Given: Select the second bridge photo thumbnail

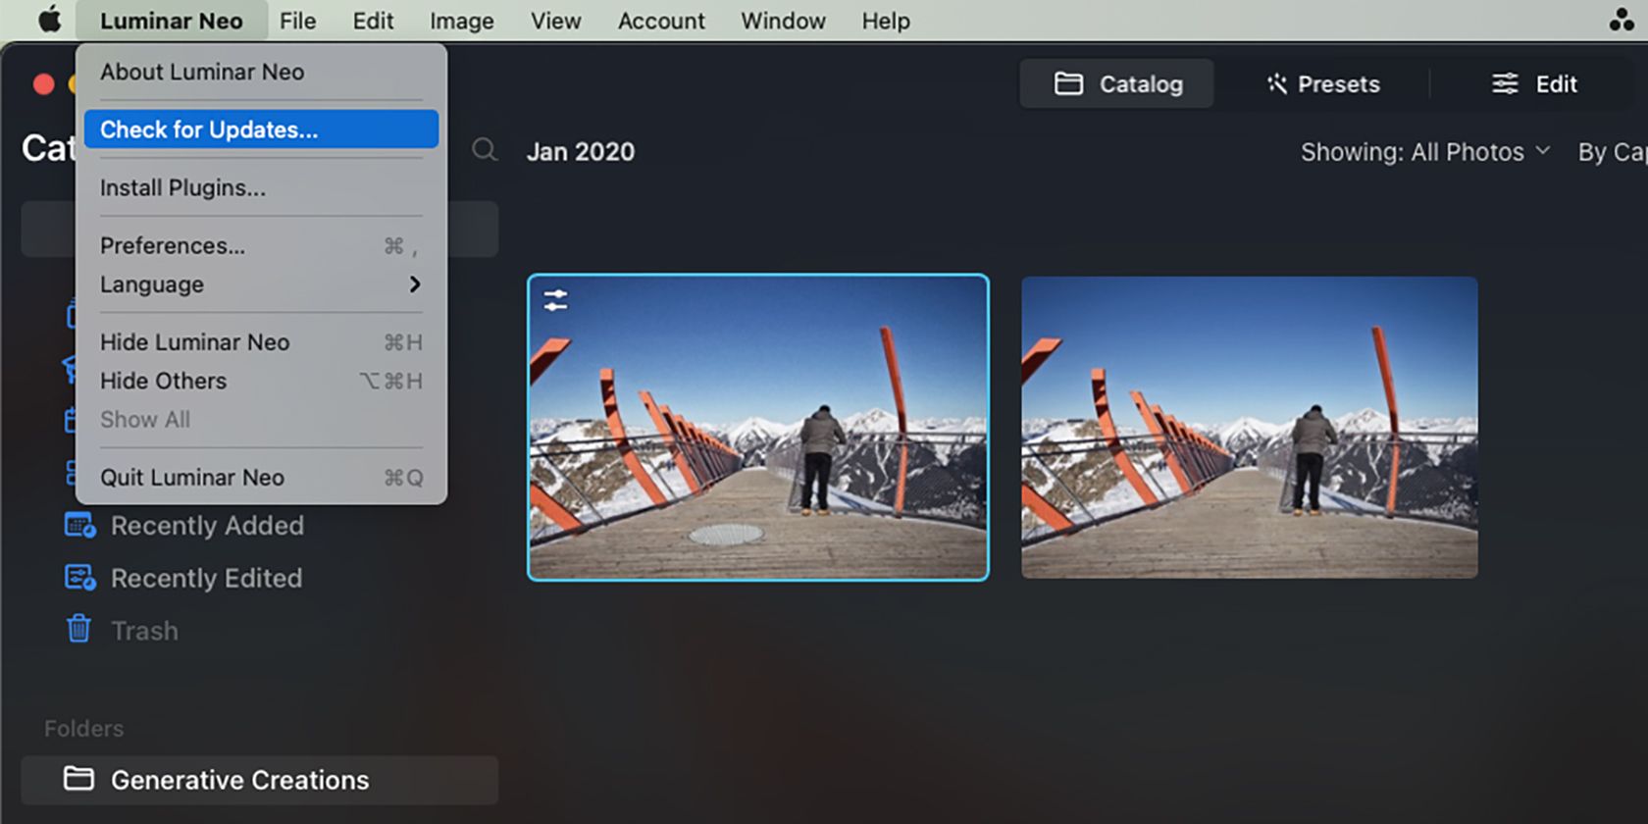Looking at the screenshot, I should tap(1249, 427).
